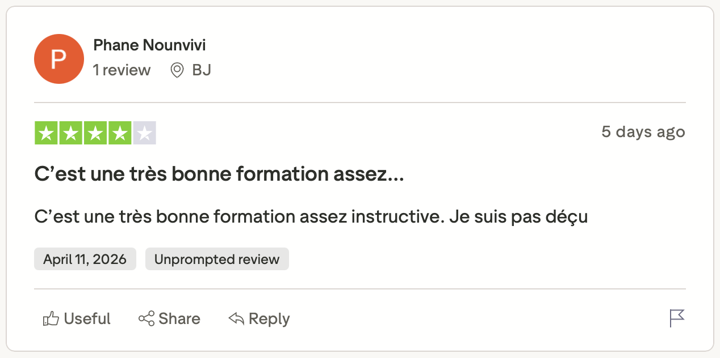Viewport: 720px width, 358px height.
Task: Click the review body text paragraph
Action: pos(311,217)
